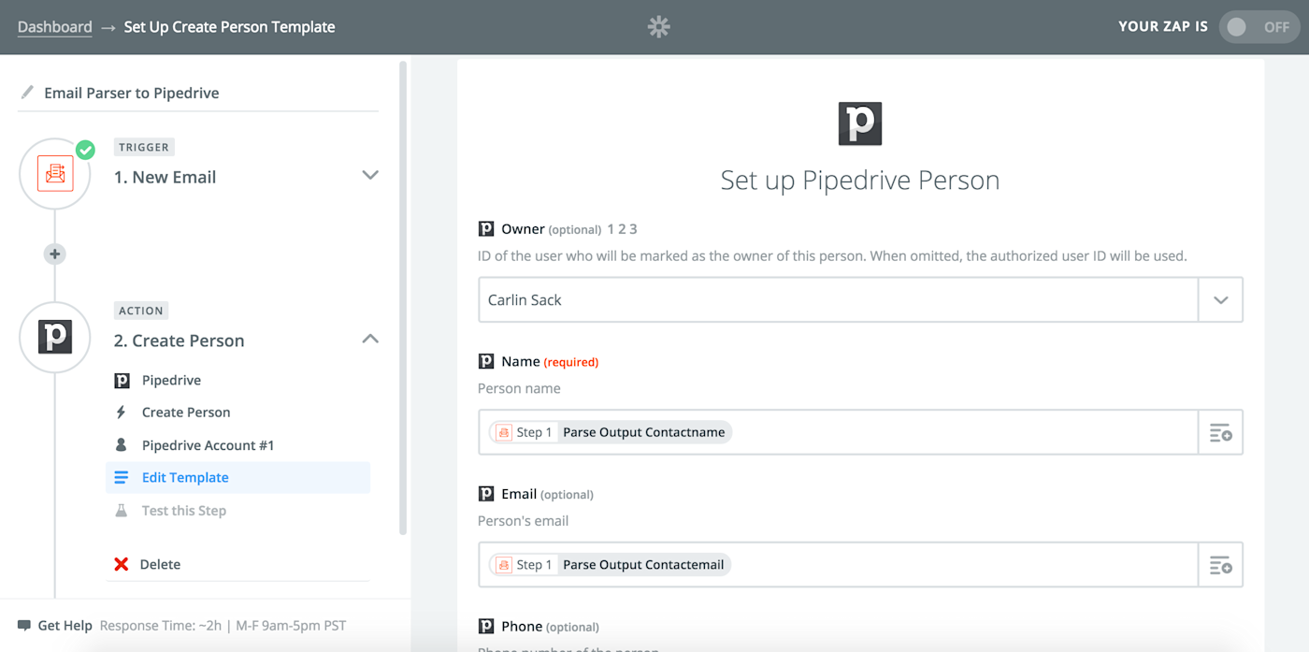Select Edit Template in the sidebar
This screenshot has height=652, width=1309.
185,477
